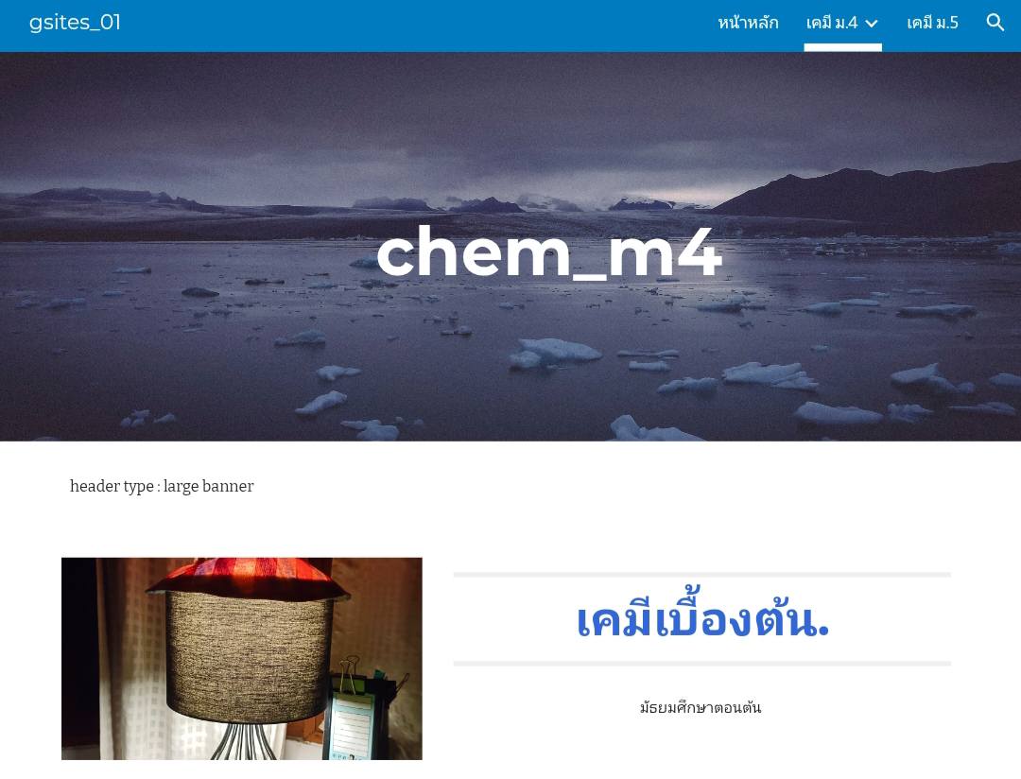1021x779 pixels.
Task: Click the เคมีเบื้องต้น. blue heading
Action: click(x=701, y=619)
